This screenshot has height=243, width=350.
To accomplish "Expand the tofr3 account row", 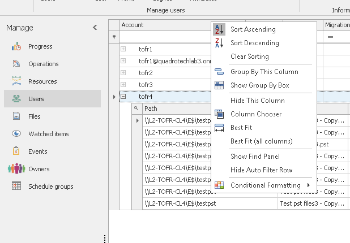I will click(123, 84).
